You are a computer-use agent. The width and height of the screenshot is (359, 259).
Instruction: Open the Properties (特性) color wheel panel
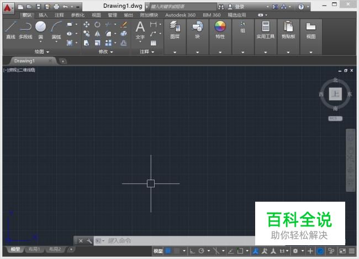[220, 30]
